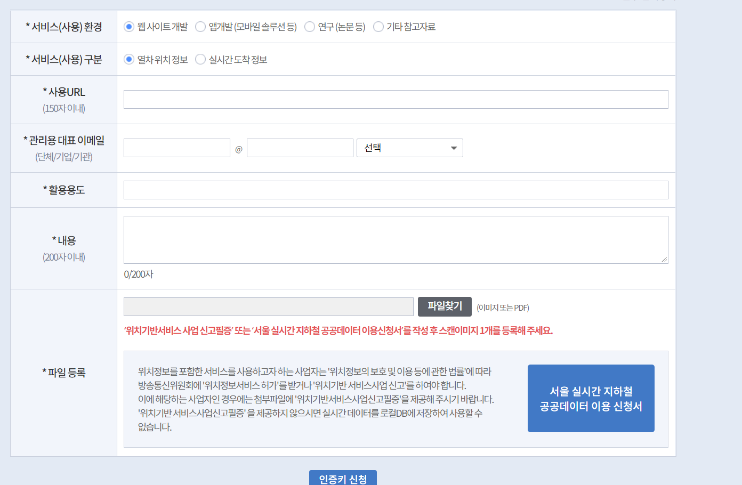
Task: Choose the 연구 (논문 등) radio option
Action: tap(310, 27)
